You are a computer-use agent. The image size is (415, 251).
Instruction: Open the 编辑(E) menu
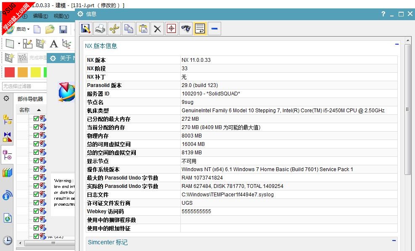coord(40,16)
